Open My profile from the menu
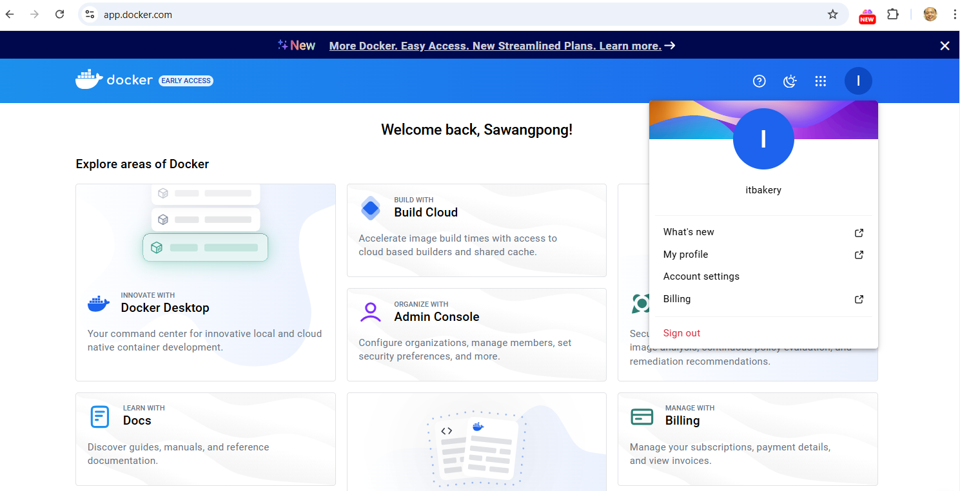 (x=685, y=255)
